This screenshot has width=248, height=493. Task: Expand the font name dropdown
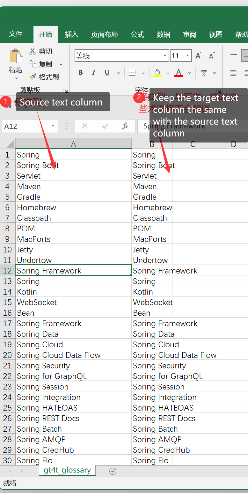point(165,56)
